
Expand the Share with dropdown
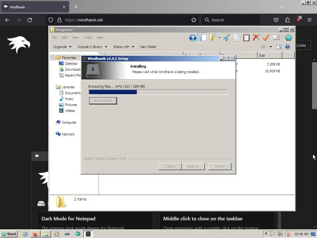(124, 47)
